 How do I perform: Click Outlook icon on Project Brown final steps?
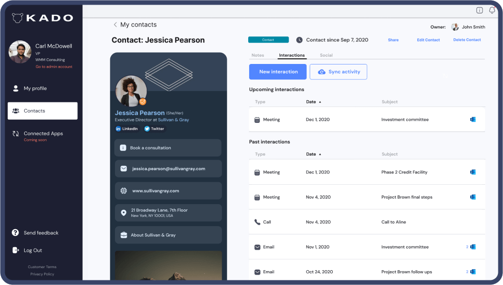coord(473,197)
